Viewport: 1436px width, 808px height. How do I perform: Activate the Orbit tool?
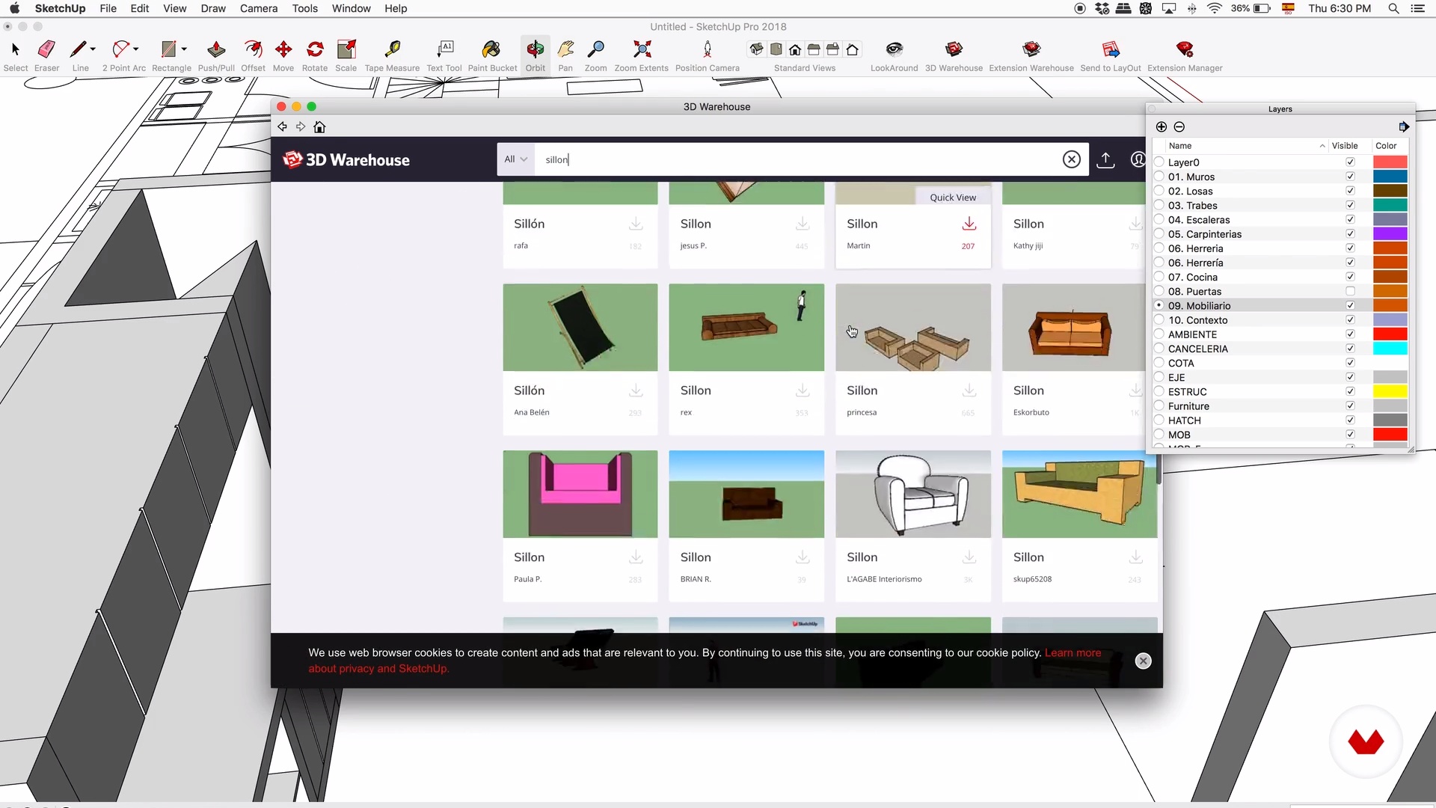[x=536, y=55]
